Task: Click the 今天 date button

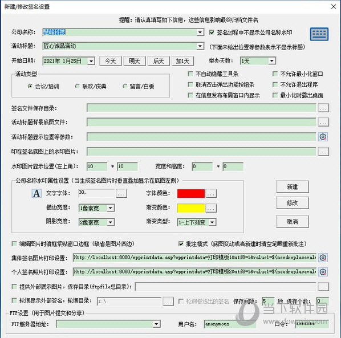Action: [x=111, y=61]
